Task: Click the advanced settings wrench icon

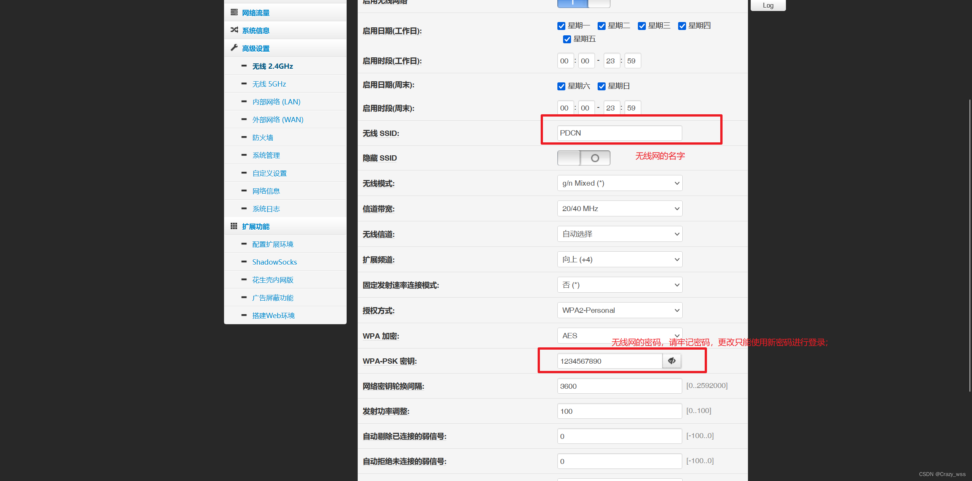Action: (x=234, y=48)
